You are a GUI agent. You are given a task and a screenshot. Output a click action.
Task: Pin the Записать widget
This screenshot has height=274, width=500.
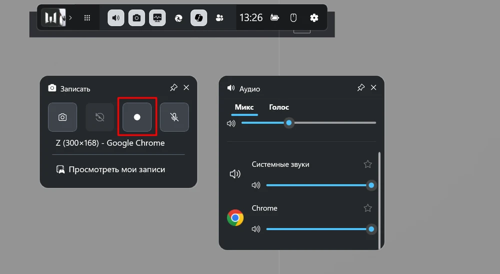(x=173, y=87)
